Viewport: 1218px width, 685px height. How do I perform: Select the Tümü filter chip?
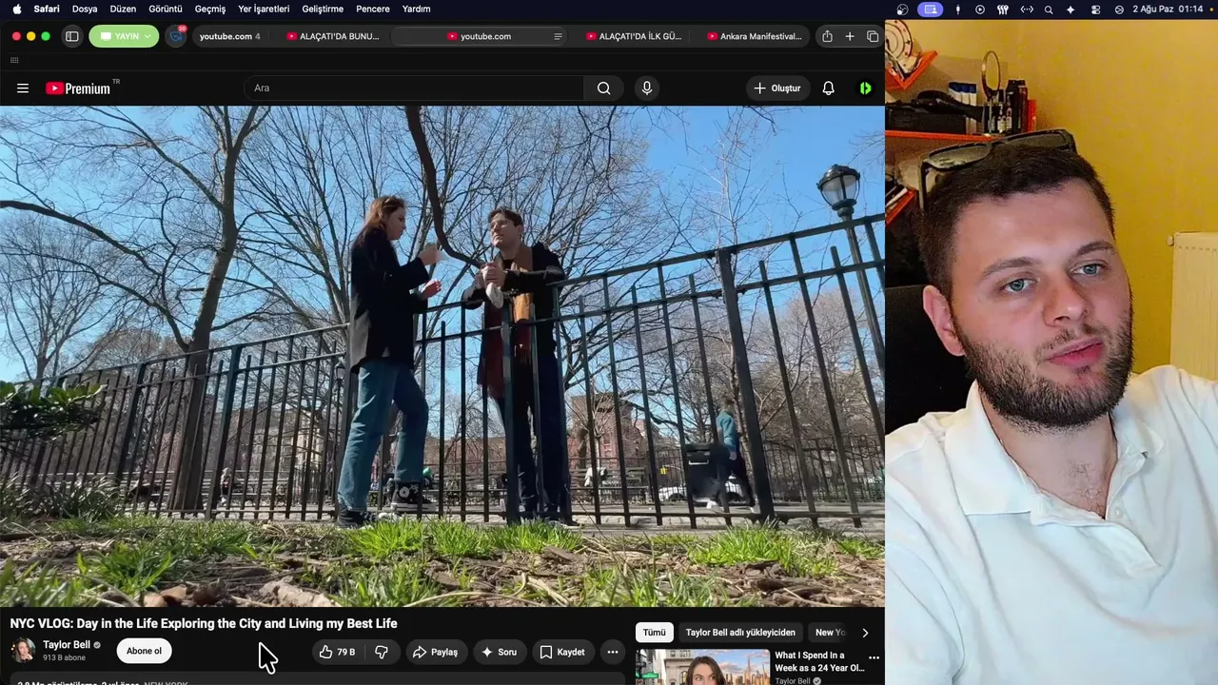655,633
